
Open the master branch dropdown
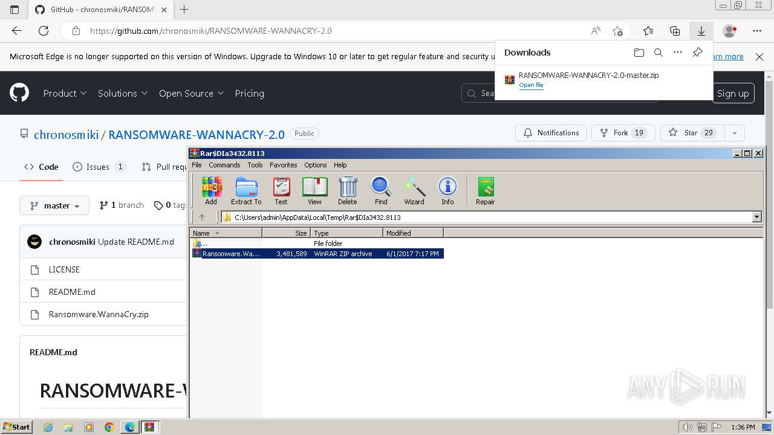(54, 205)
